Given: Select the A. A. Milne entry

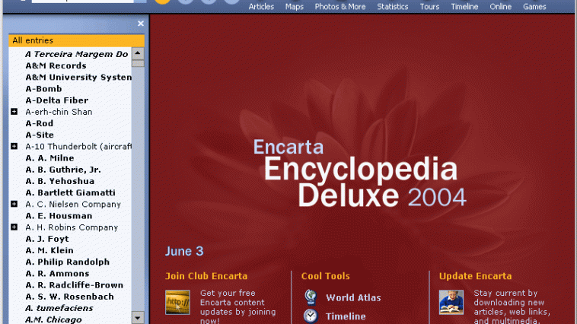Looking at the screenshot, I should click(49, 158).
